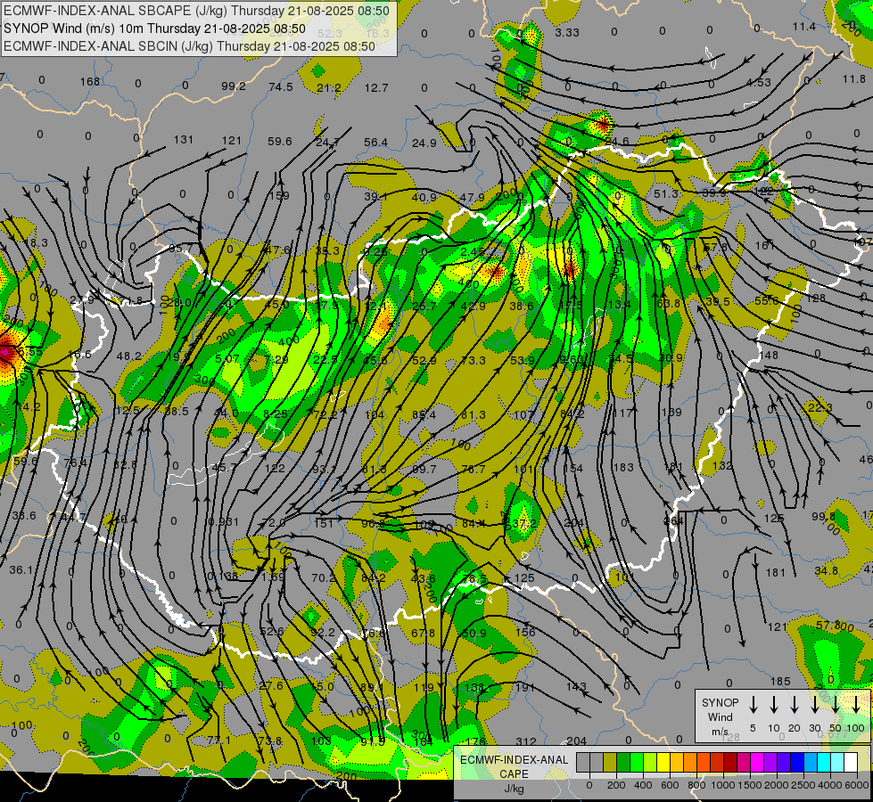This screenshot has width=873, height=802.
Task: Click the '1000' tick on CAPE scale
Action: point(723,785)
